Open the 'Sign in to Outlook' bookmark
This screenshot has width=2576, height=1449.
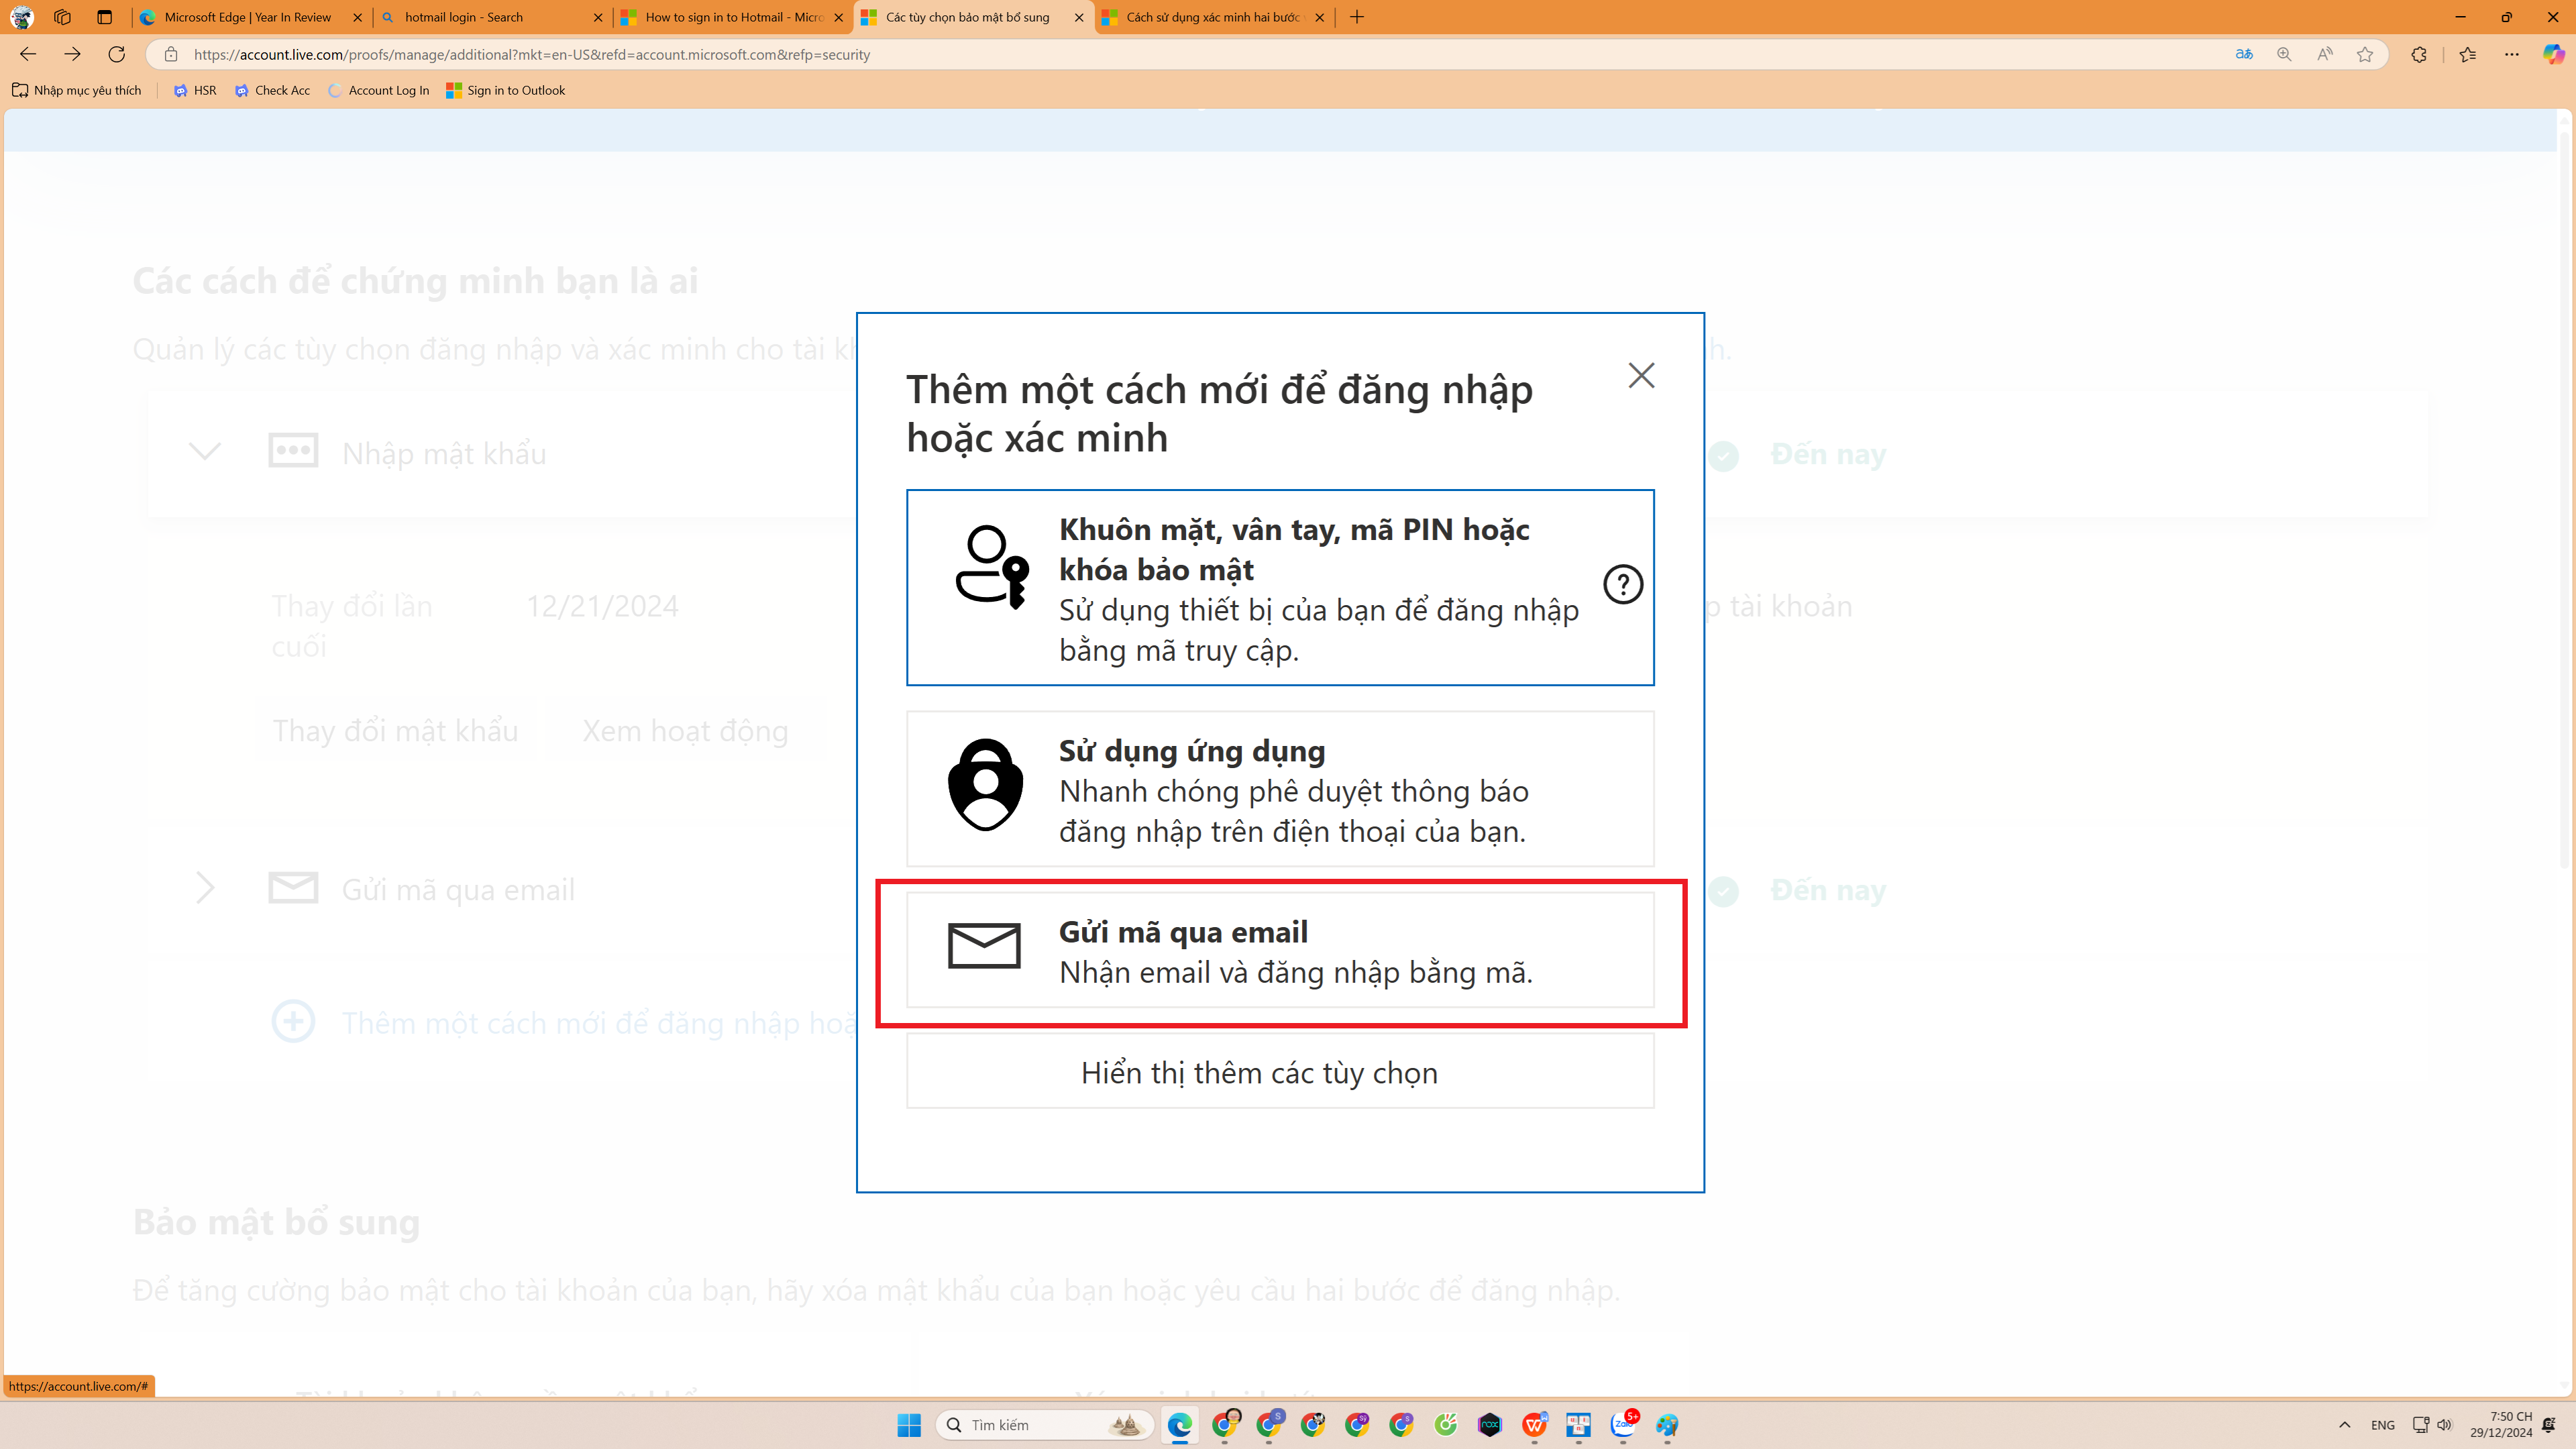(506, 90)
